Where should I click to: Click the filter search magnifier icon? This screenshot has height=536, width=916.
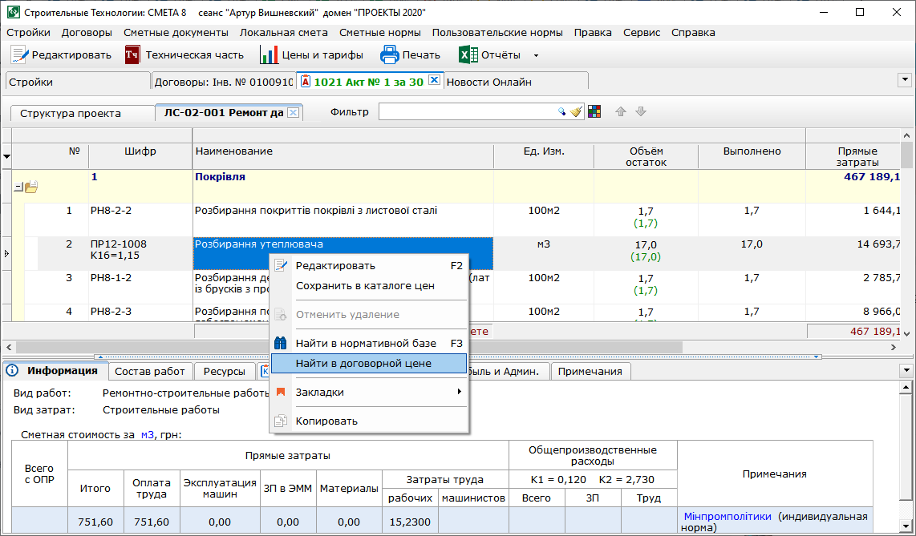(562, 112)
